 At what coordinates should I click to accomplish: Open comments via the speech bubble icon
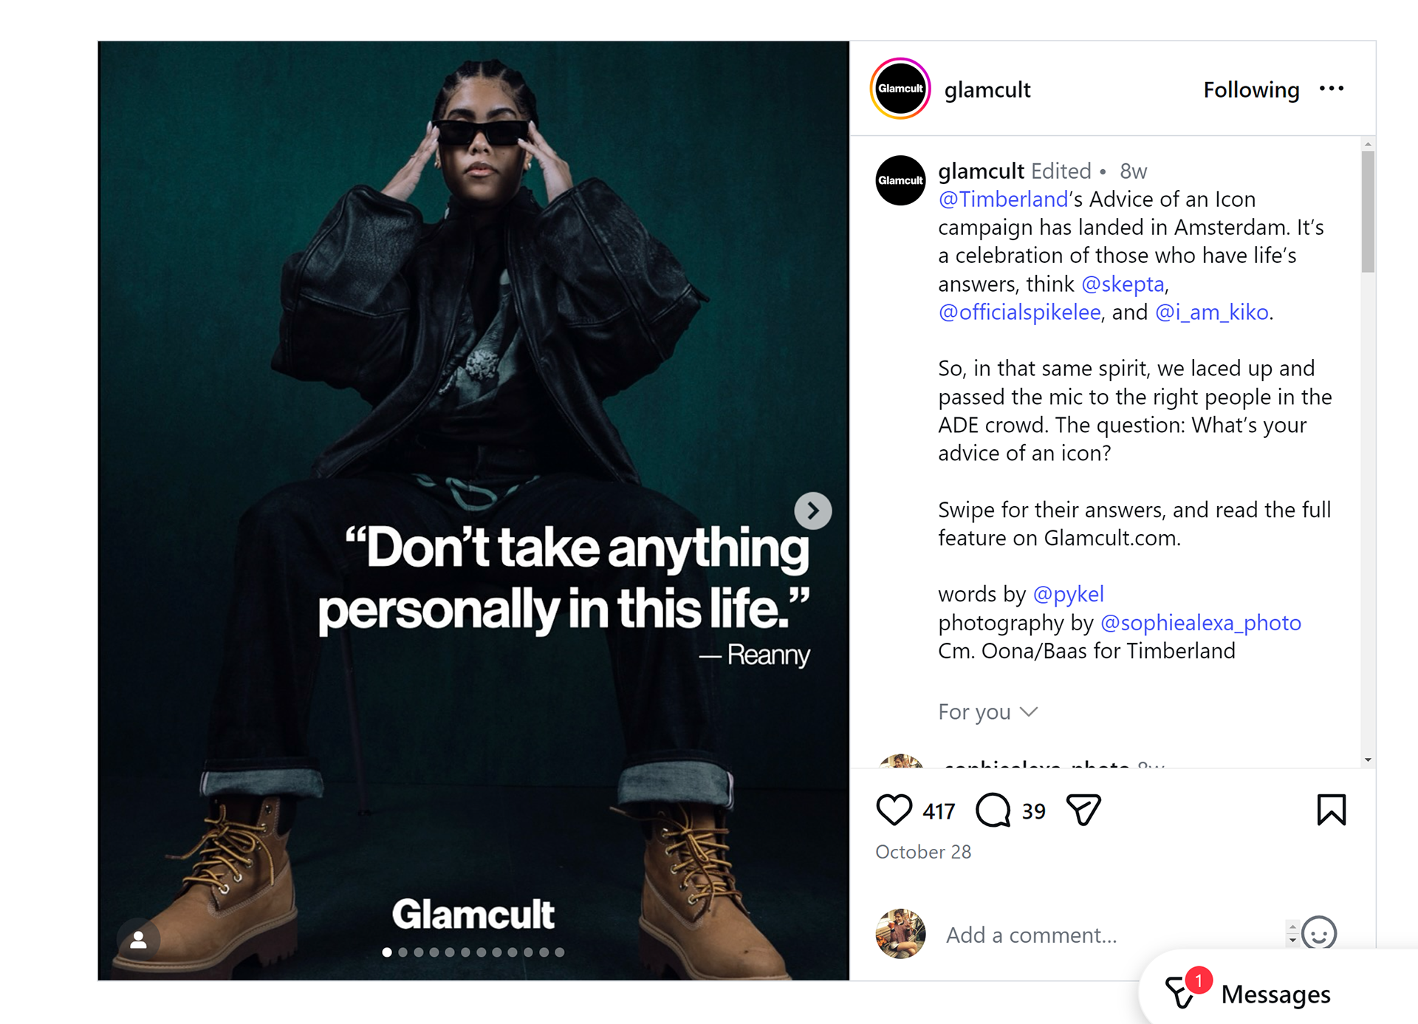[993, 810]
